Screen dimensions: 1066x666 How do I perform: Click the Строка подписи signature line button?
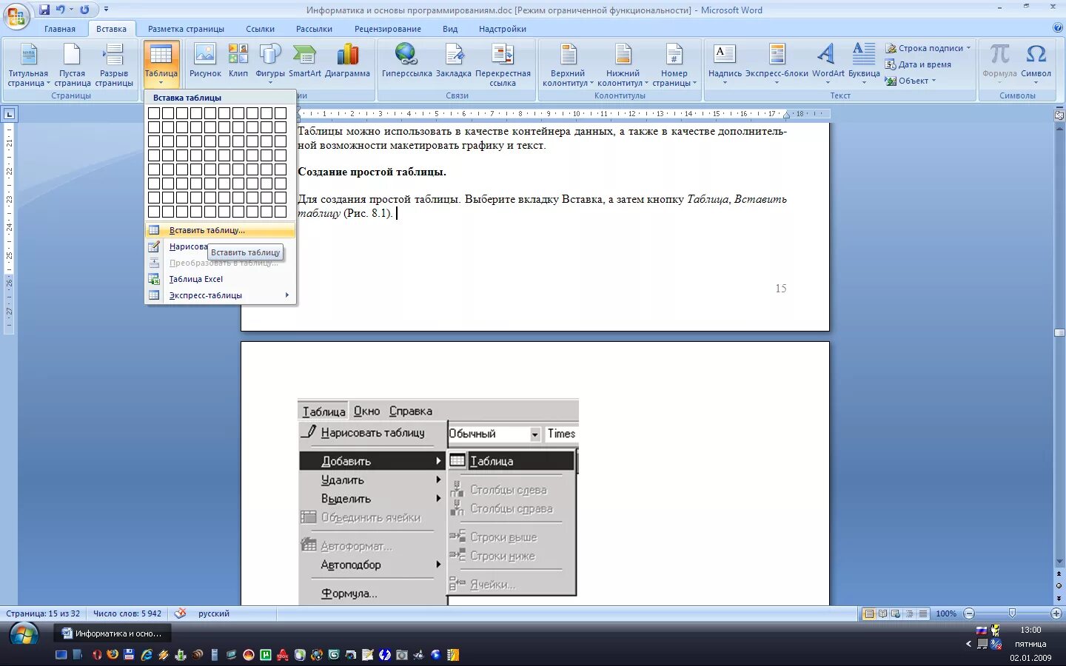click(928, 48)
